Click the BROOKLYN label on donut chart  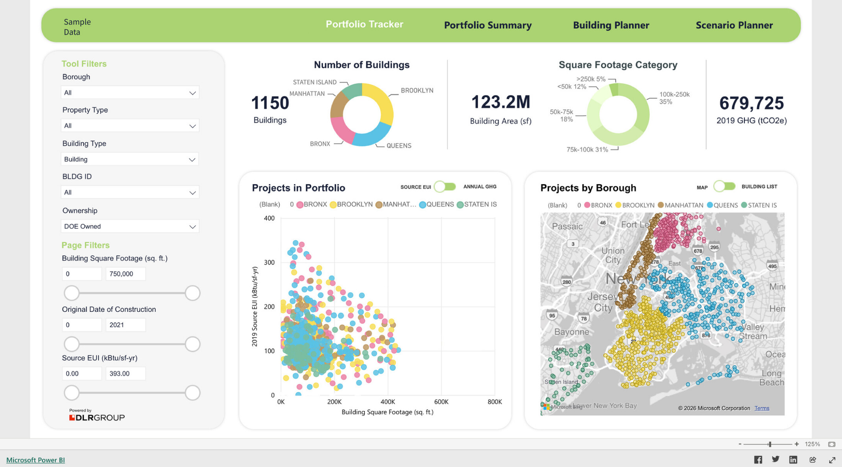[417, 90]
